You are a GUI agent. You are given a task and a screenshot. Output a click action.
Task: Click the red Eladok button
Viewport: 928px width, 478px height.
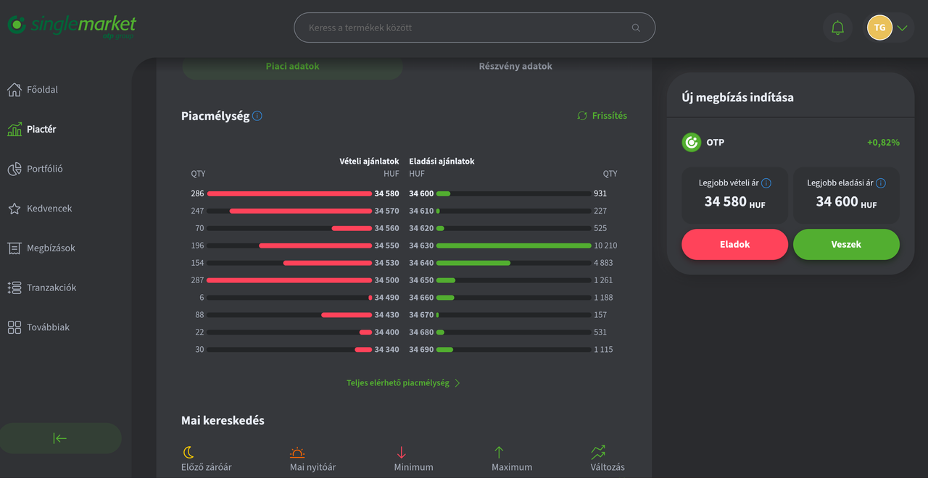pyautogui.click(x=734, y=245)
